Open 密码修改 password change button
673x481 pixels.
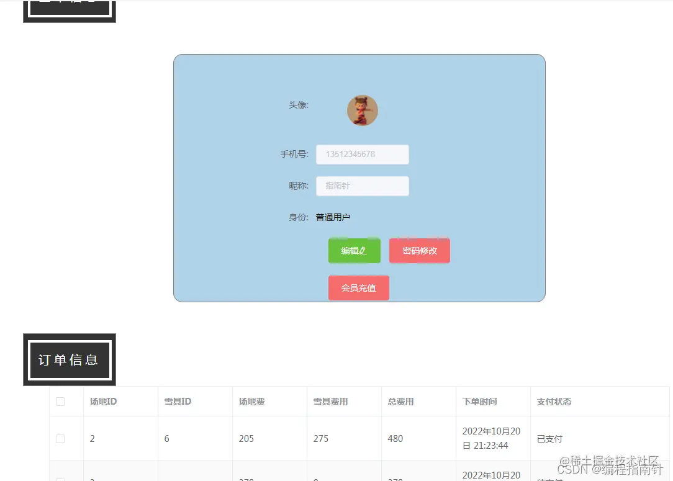pos(419,251)
